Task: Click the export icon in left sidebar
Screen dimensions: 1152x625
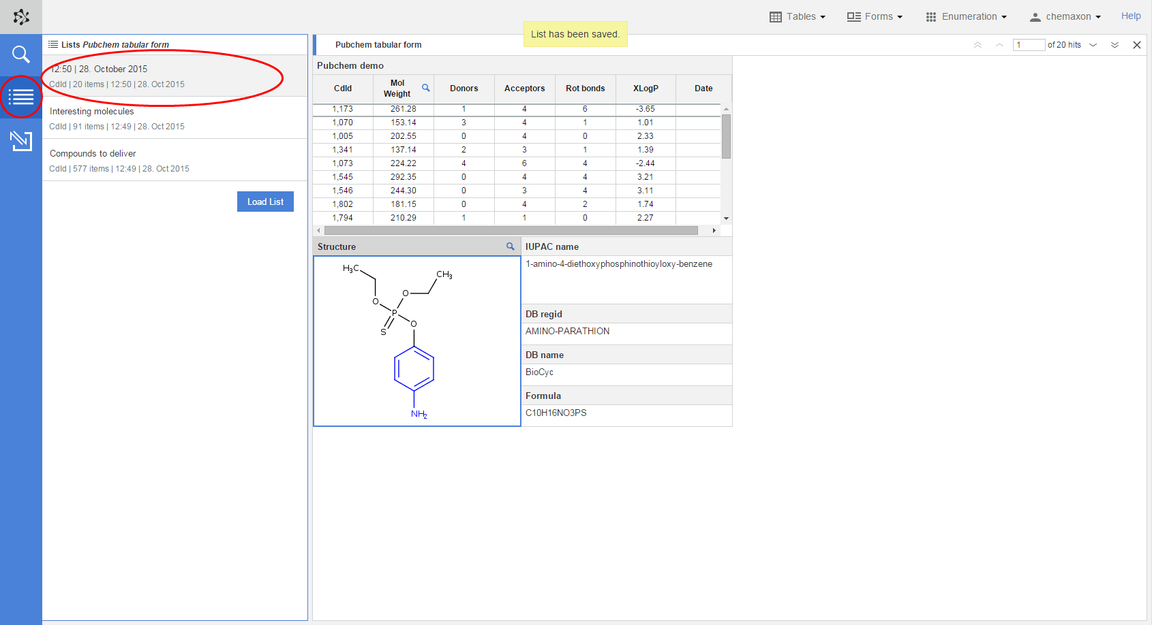Action: pos(21,141)
